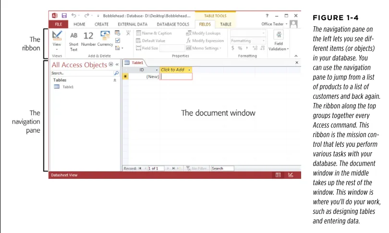Click the Decrease Decimals icon
Screen dimensions: 389x233
click(x=263, y=48)
